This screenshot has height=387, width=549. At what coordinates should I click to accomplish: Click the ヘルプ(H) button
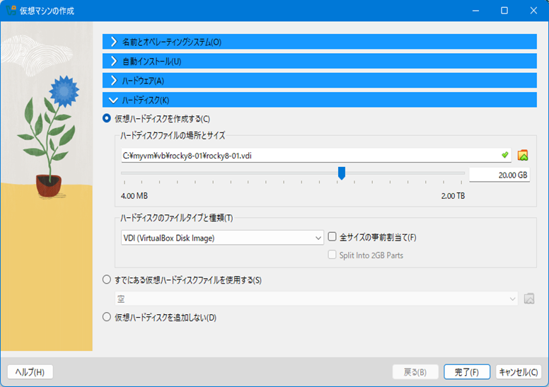[30, 371]
